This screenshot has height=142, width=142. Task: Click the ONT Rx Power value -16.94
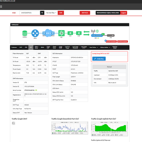click(40, 61)
